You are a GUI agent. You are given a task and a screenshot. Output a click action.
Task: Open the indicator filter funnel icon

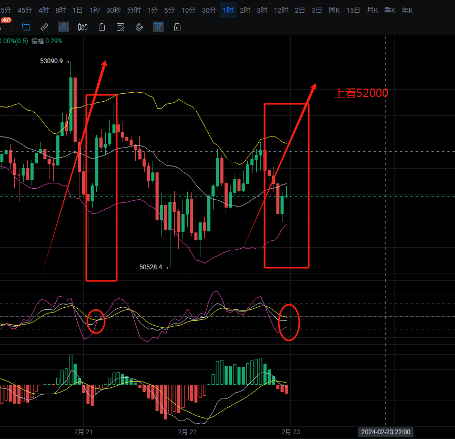[158, 27]
